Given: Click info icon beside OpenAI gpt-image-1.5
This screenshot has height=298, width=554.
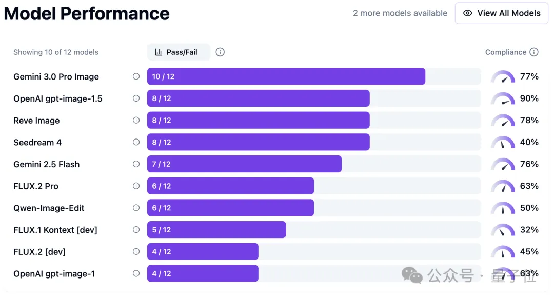Looking at the screenshot, I should [x=136, y=98].
